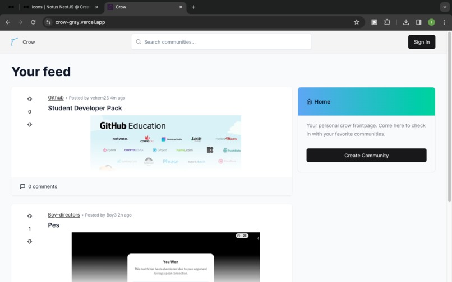Click the Home heading text
The image size is (452, 282).
pyautogui.click(x=322, y=102)
